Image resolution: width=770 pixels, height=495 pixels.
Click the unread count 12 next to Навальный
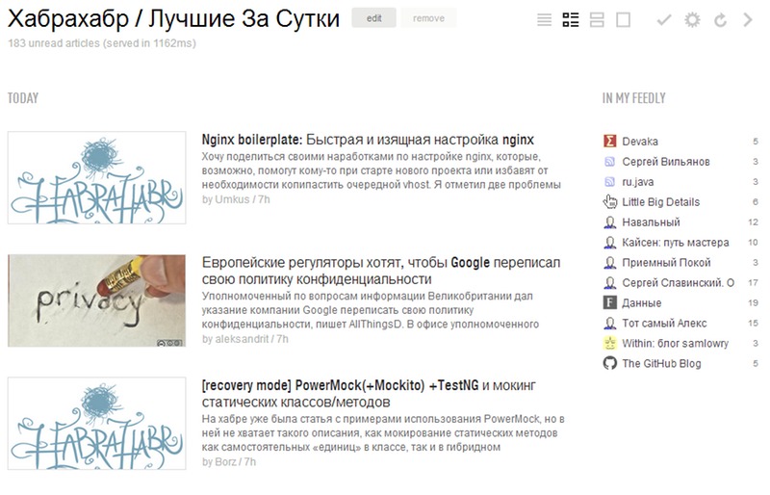[754, 222]
